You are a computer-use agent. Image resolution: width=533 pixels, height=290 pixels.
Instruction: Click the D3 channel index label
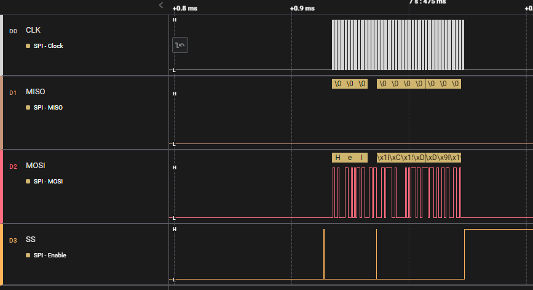[x=13, y=240]
